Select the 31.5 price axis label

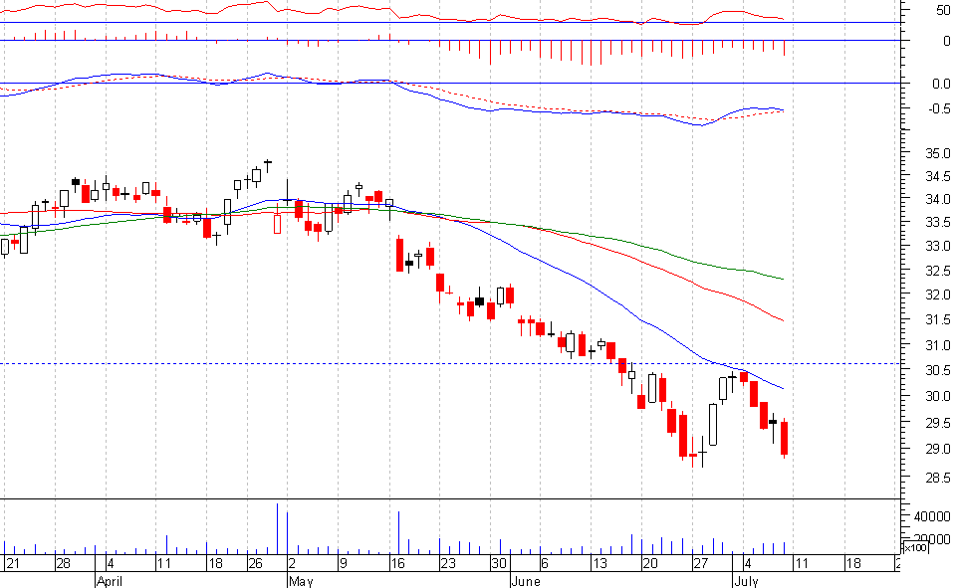pyautogui.click(x=938, y=320)
